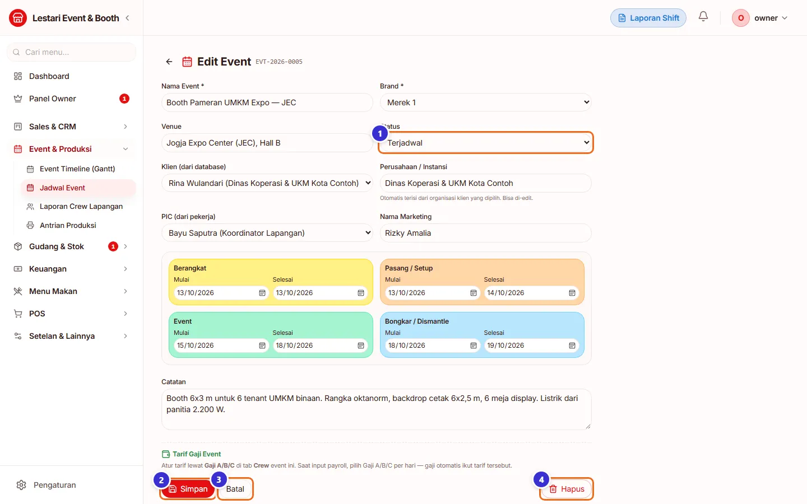The width and height of the screenshot is (807, 504).
Task: Open calendar picker for Event Selesai date
Action: click(x=361, y=346)
